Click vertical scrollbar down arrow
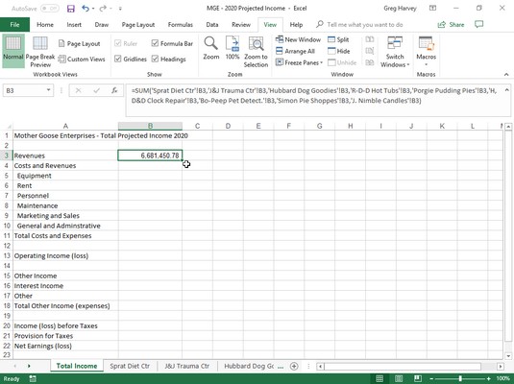The height and width of the screenshot is (384, 514). 508,356
